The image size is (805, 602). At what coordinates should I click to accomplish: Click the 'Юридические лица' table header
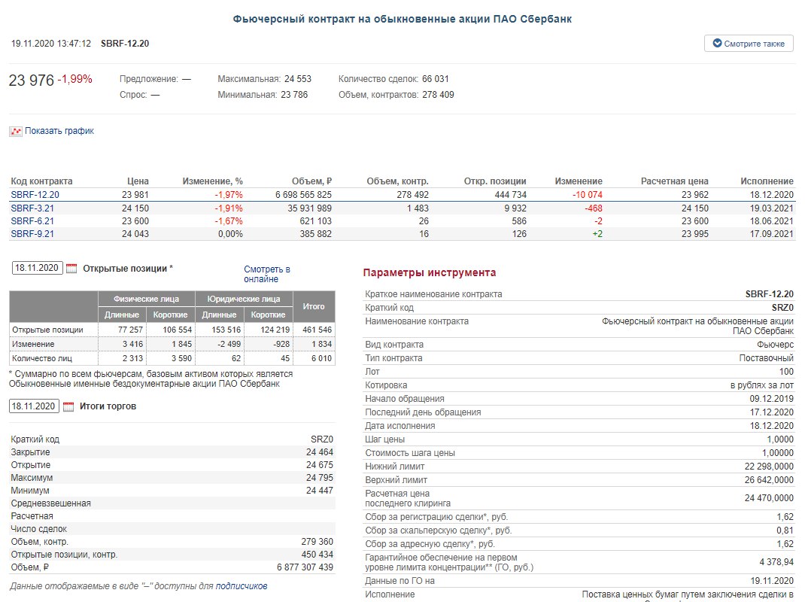pos(244,299)
